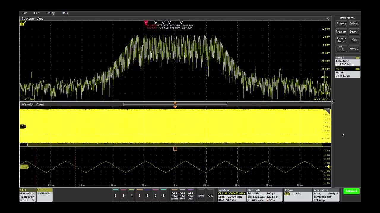Click the red reference marker on spectrum
This screenshot has height=213, width=380.
coord(146,22)
